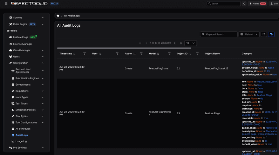Expand the Surveys sidebar menu
The width and height of the screenshot is (279, 155).
pos(26,18)
